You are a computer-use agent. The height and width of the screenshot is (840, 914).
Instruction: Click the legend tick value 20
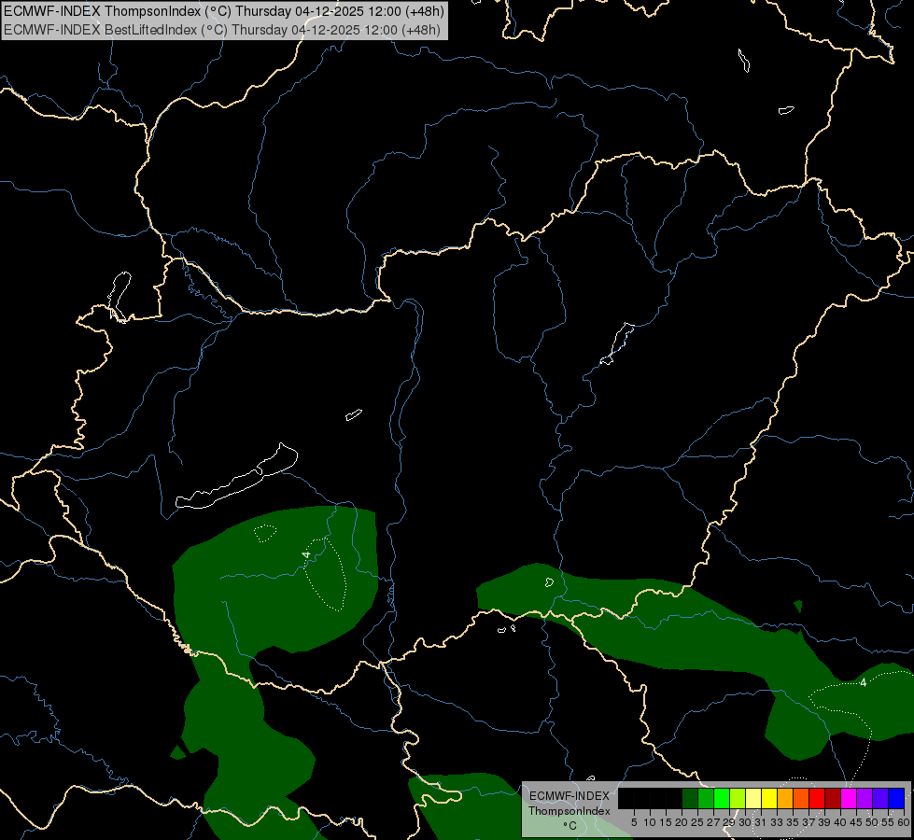coord(682,822)
